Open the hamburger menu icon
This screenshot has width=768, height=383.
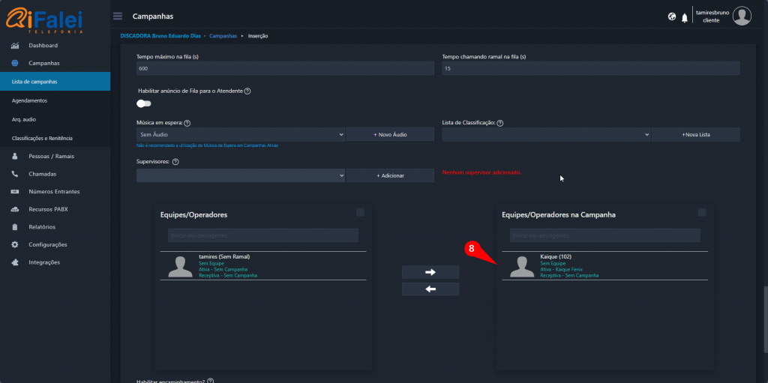pos(118,16)
